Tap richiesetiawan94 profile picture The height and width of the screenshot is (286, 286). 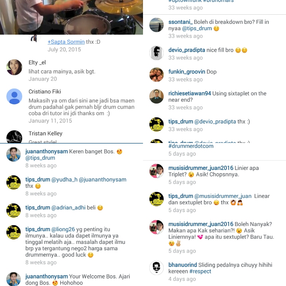click(157, 96)
